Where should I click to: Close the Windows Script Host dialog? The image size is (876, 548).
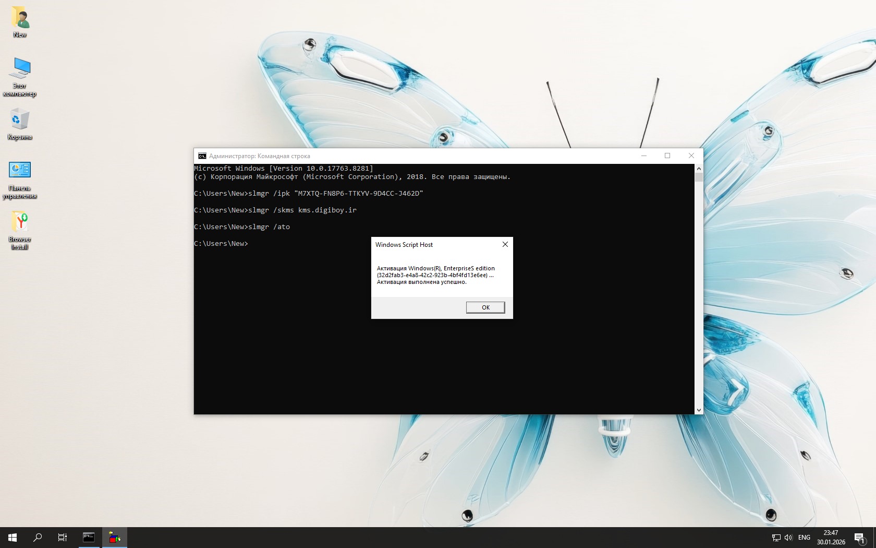click(x=505, y=244)
